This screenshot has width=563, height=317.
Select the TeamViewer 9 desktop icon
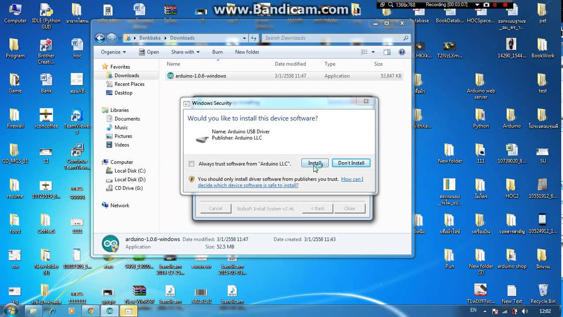coord(77,121)
